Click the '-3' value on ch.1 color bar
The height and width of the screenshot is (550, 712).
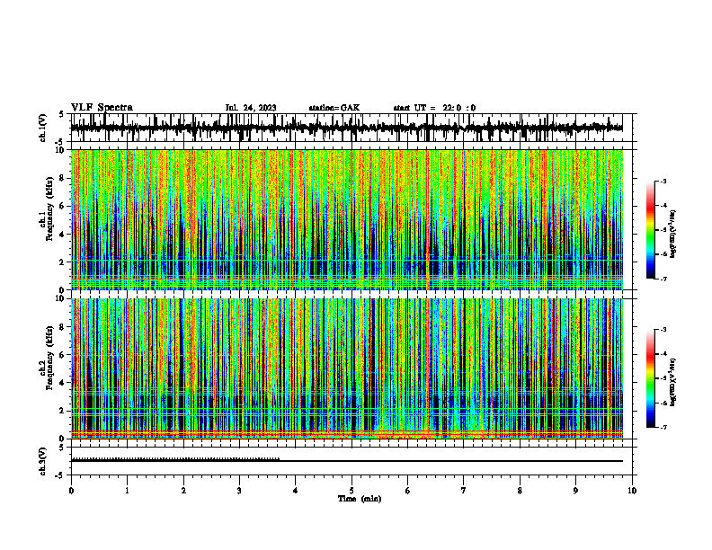tap(663, 181)
